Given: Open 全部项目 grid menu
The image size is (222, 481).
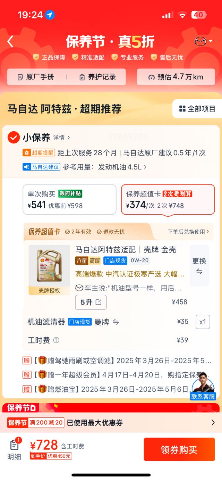Looking at the screenshot, I should click(197, 109).
